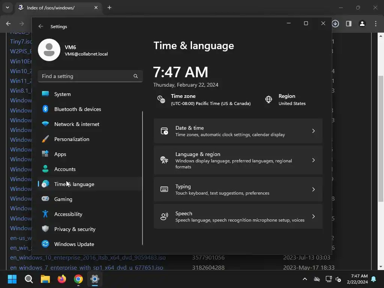Viewport: 384px width, 288px height.
Task: Open File Explorer from taskbar
Action: [45, 279]
